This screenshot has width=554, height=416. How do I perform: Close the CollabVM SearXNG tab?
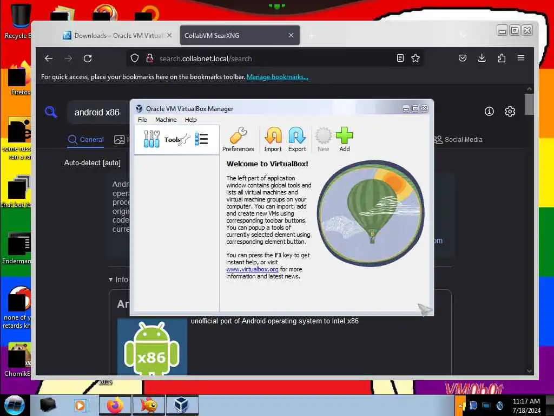[291, 35]
